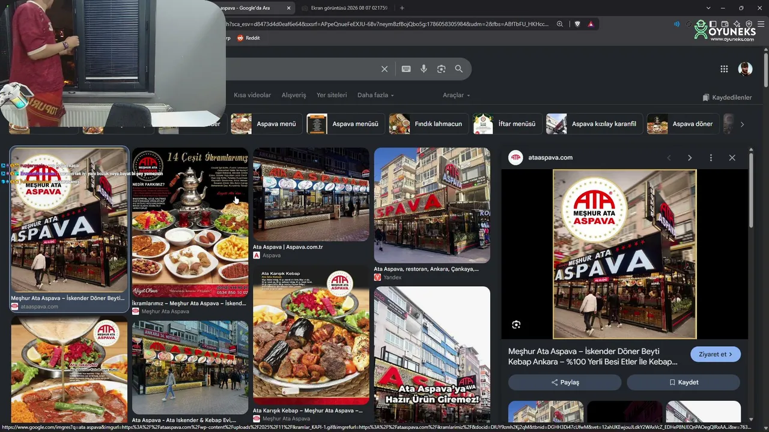Open 'Ata Aspava'ya Hazır Ürün Giremez' thumbnail
Screen dimensions: 769x432
[432, 356]
